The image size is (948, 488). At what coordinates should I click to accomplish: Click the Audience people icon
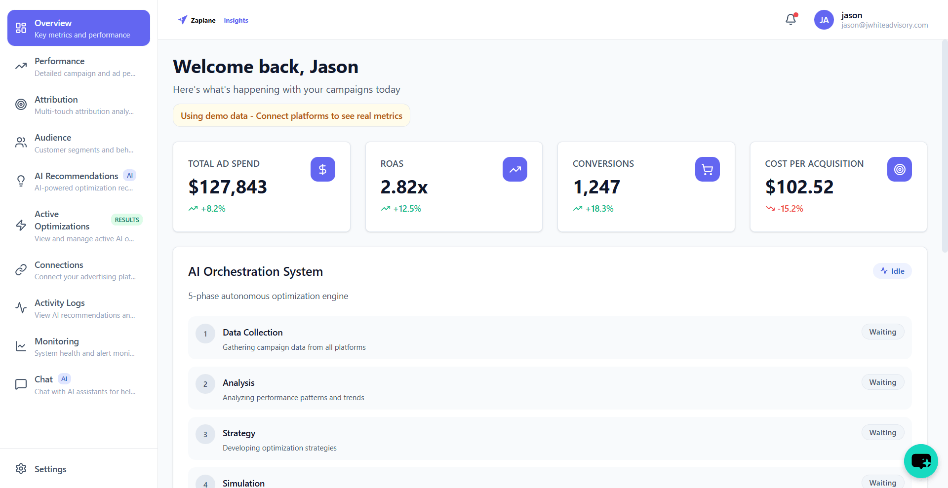click(20, 142)
